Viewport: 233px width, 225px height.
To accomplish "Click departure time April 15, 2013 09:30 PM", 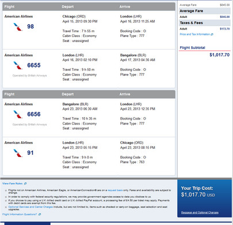I will [80, 21].
